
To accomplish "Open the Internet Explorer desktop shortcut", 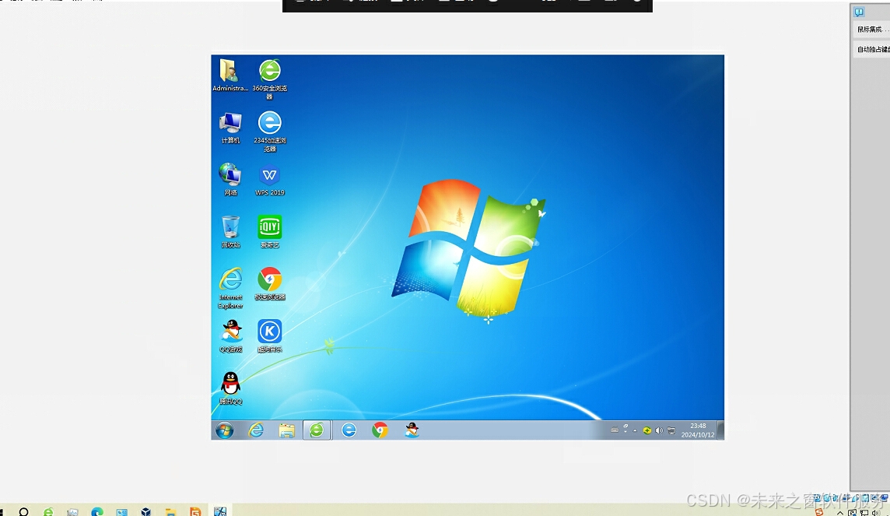I will coord(230,288).
